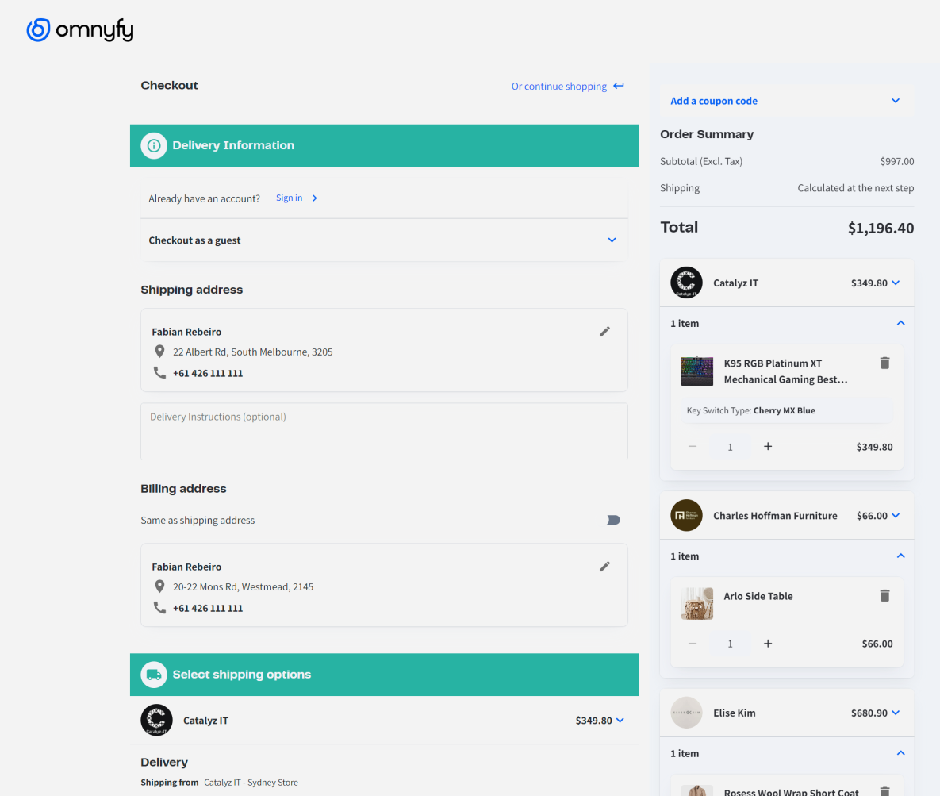940x796 pixels.
Task: Click the Delivery Instructions text field
Action: click(x=384, y=431)
